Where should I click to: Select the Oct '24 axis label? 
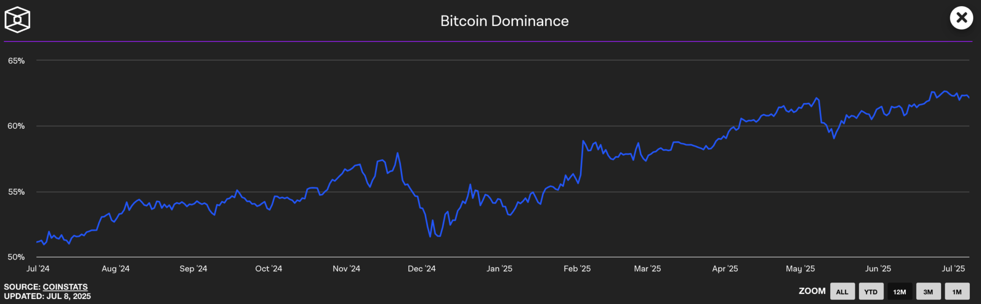pos(268,269)
